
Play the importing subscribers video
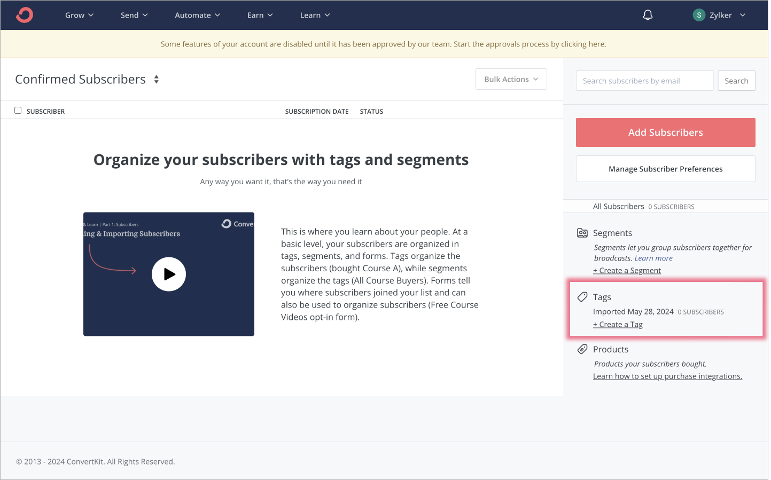pos(169,274)
